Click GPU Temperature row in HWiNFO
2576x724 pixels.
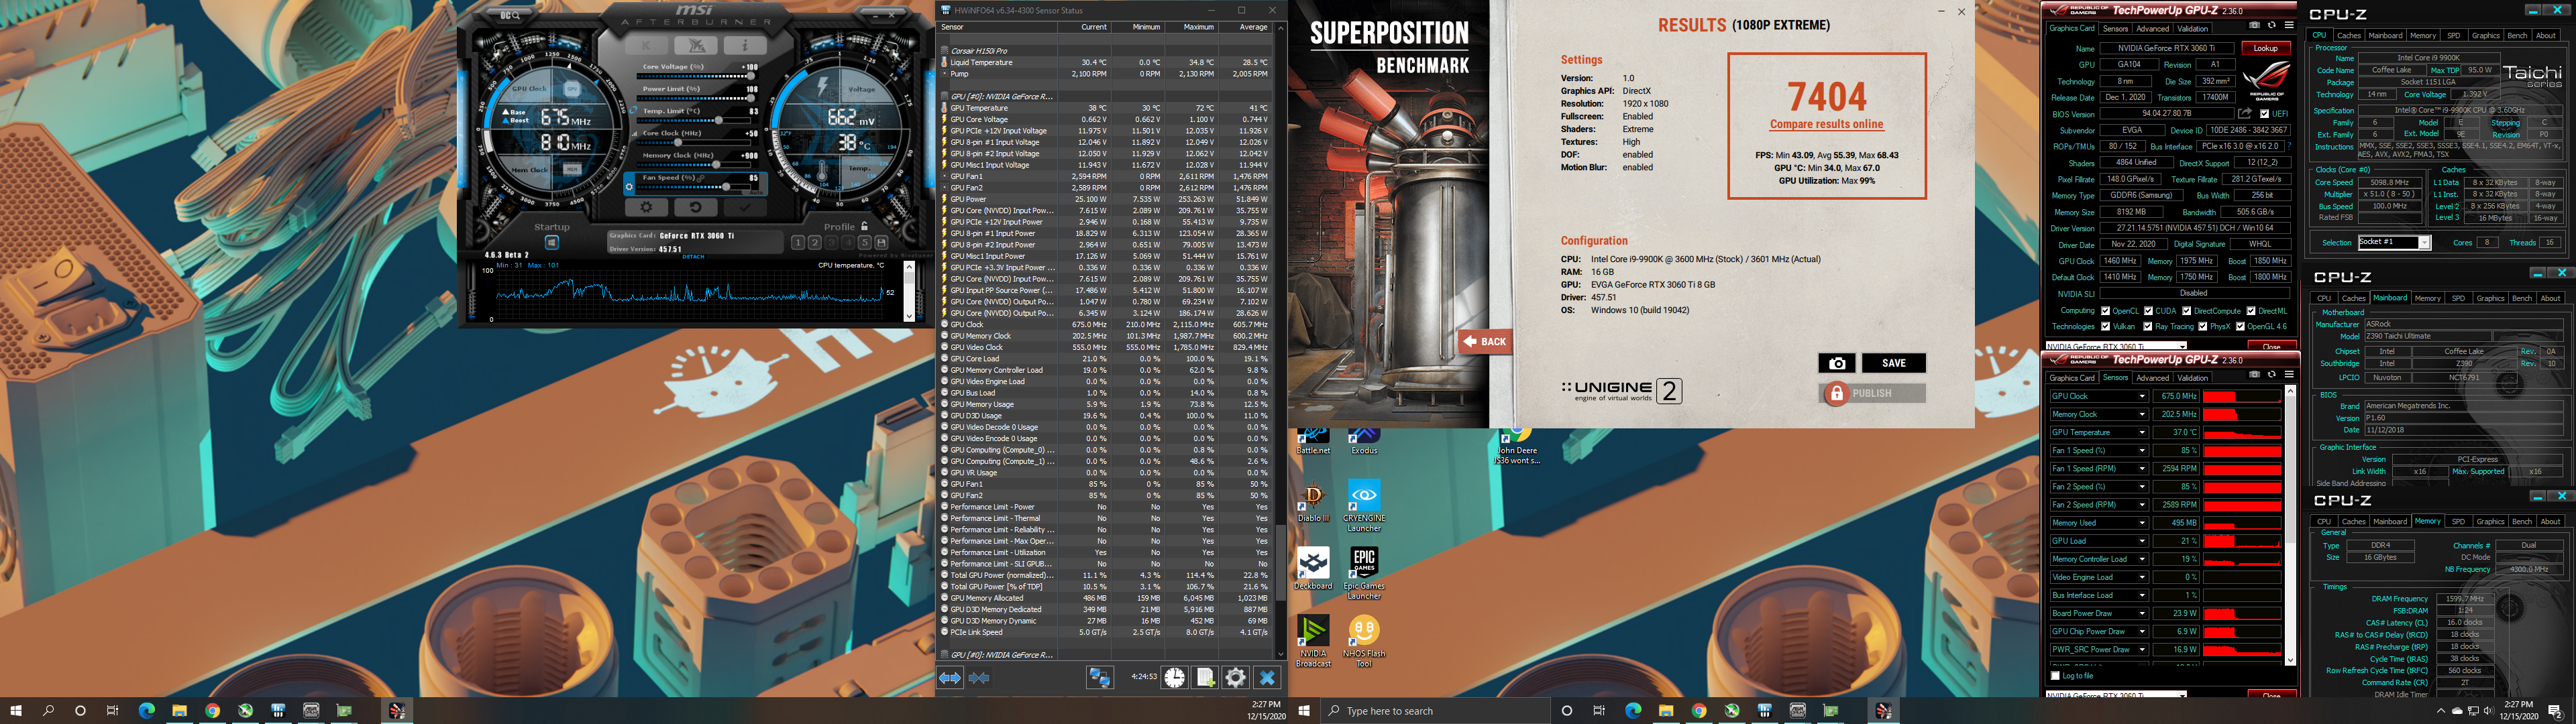[x=1105, y=108]
